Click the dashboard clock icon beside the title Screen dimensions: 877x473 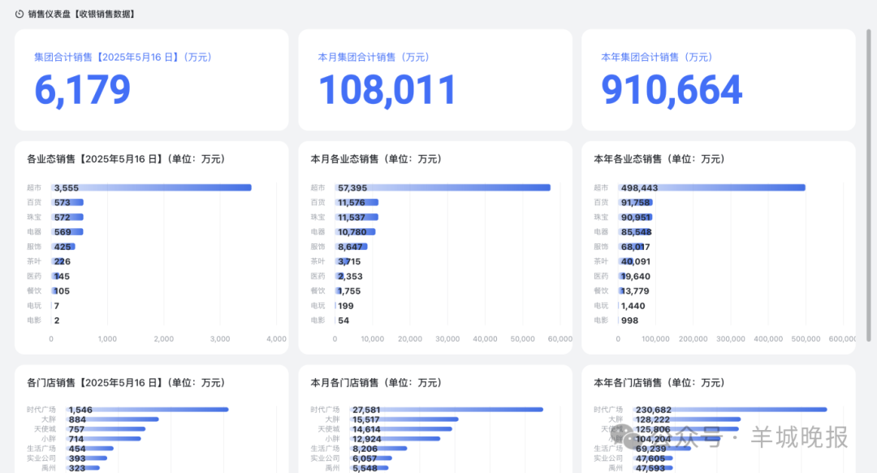coord(19,14)
